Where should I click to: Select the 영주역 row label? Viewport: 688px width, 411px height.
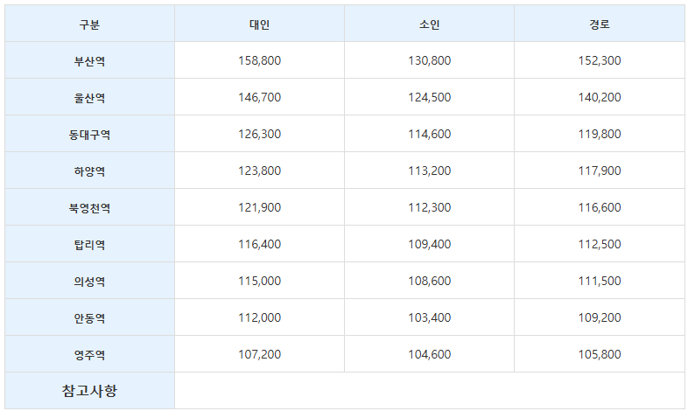coord(89,355)
